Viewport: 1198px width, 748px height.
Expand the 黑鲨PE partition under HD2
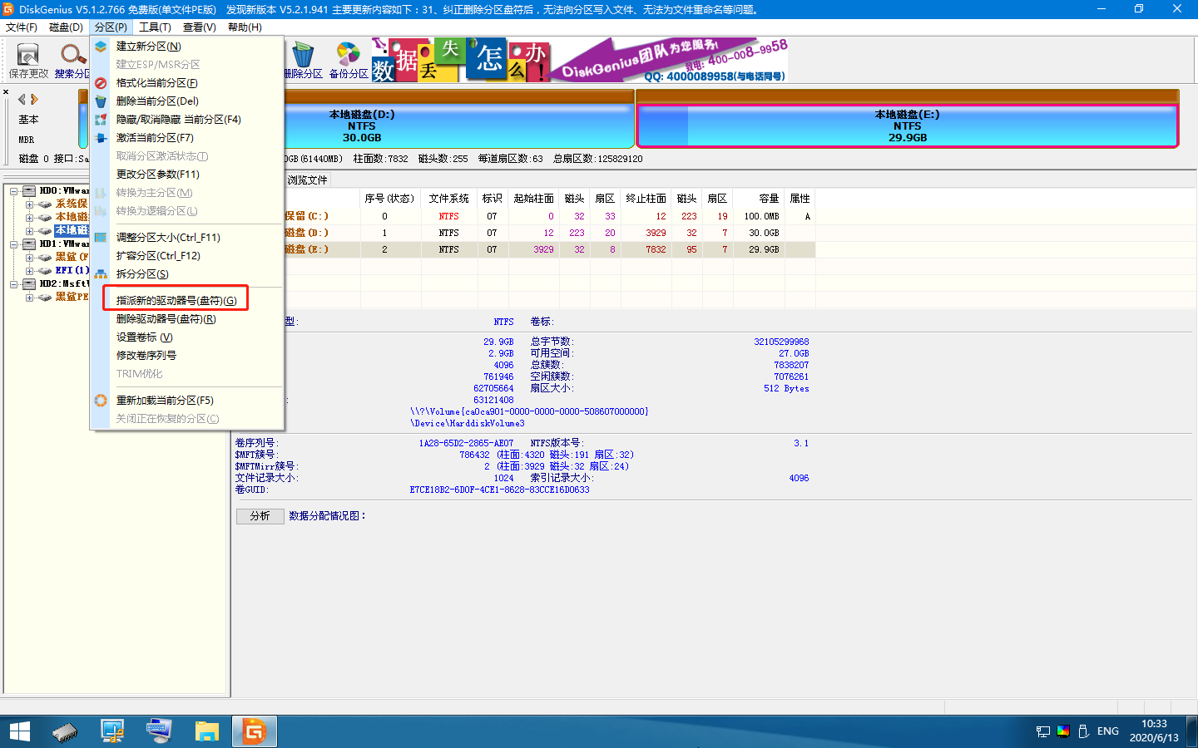tap(29, 298)
